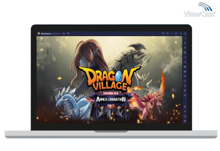Click the cloud-shaped sidebar icon
The width and height of the screenshot is (220, 151).
coord(185,67)
